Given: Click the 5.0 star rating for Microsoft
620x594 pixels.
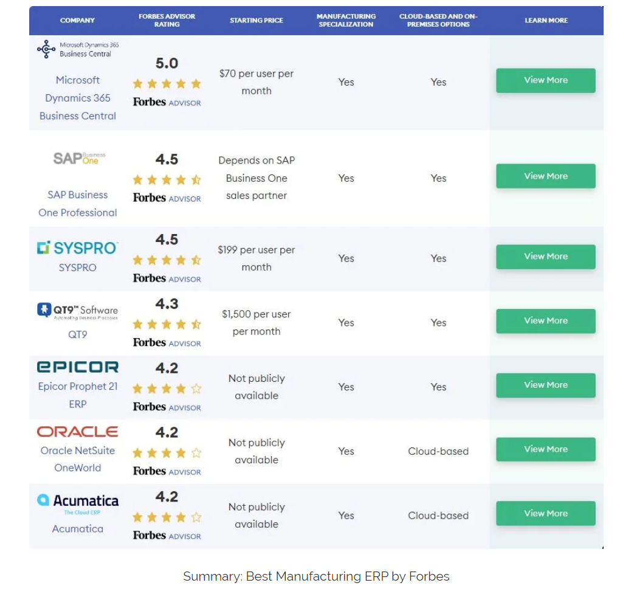Looking at the screenshot, I should (167, 84).
